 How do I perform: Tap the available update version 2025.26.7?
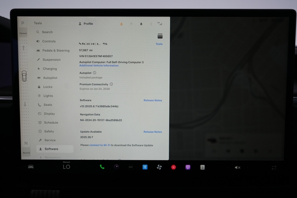pos(87,137)
